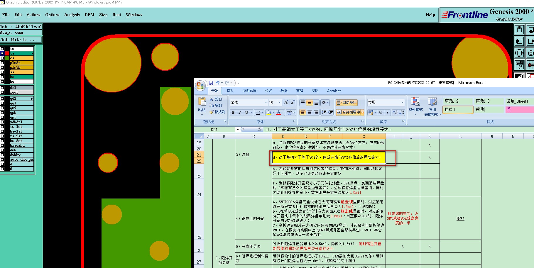The image size is (534, 268).
Task: Toggle the 'cs' layer checkbox
Action: coord(2,58)
